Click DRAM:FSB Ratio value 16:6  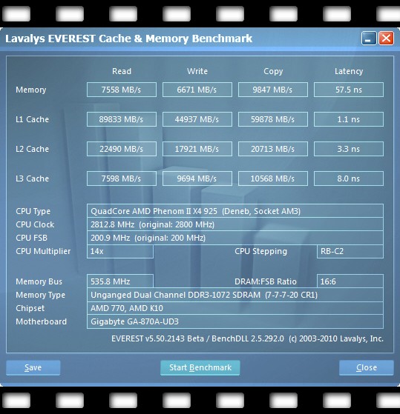tap(350, 281)
